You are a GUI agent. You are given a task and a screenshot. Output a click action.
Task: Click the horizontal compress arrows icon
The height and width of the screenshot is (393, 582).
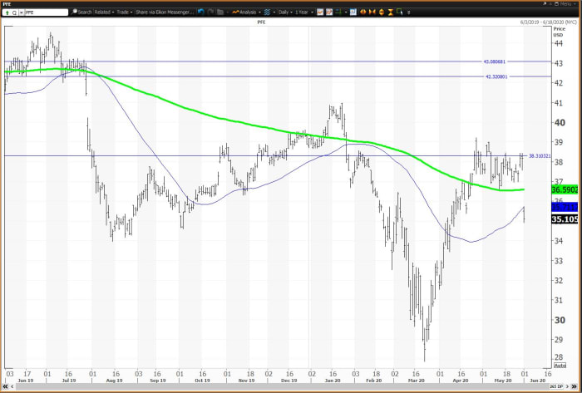tap(372, 12)
